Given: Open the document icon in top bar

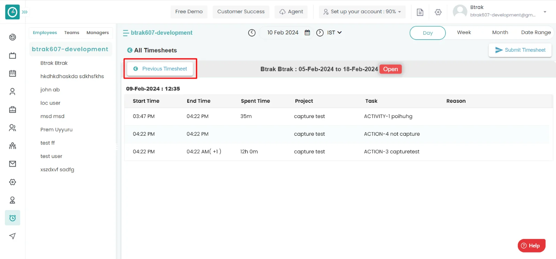Looking at the screenshot, I should point(420,12).
